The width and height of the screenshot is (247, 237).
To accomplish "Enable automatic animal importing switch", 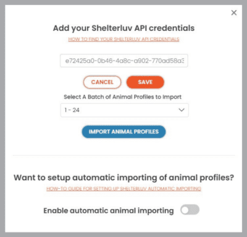I will [x=190, y=210].
